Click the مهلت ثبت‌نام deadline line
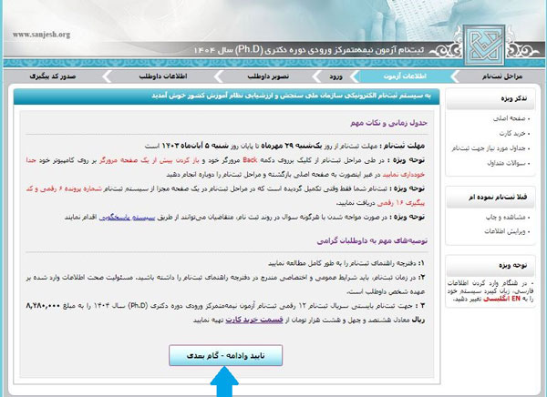This screenshot has width=547, height=397. 284,146
